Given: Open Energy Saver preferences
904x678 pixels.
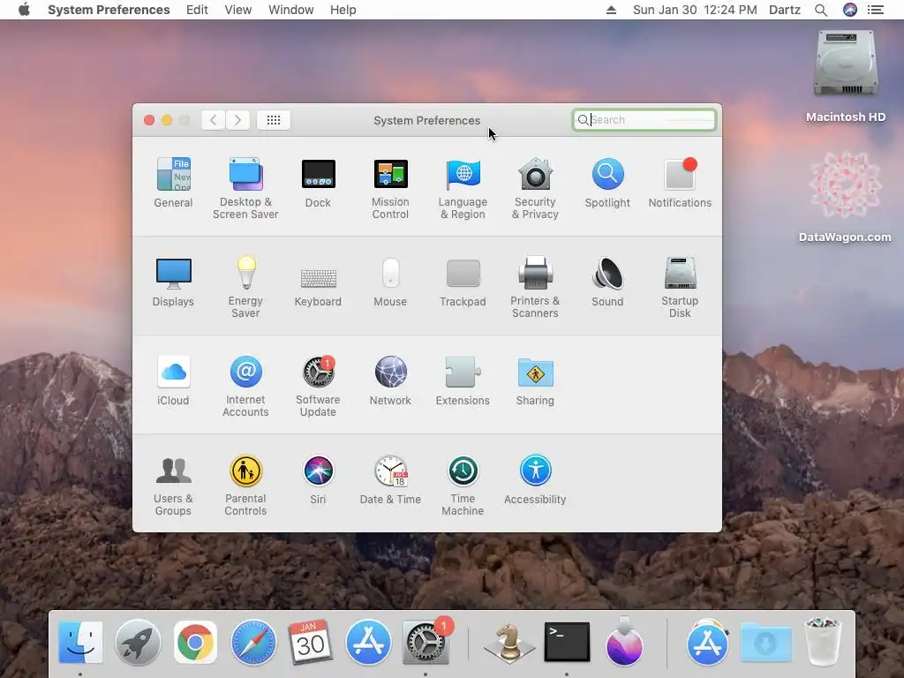Looking at the screenshot, I should coord(245,287).
